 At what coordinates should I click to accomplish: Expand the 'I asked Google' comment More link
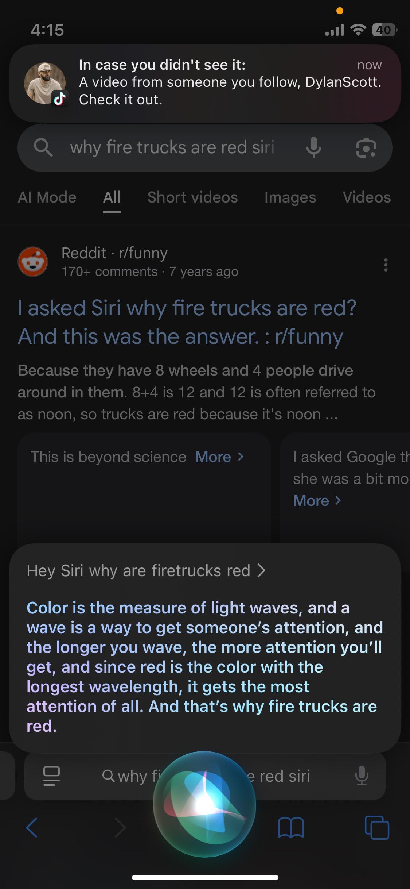[317, 501]
